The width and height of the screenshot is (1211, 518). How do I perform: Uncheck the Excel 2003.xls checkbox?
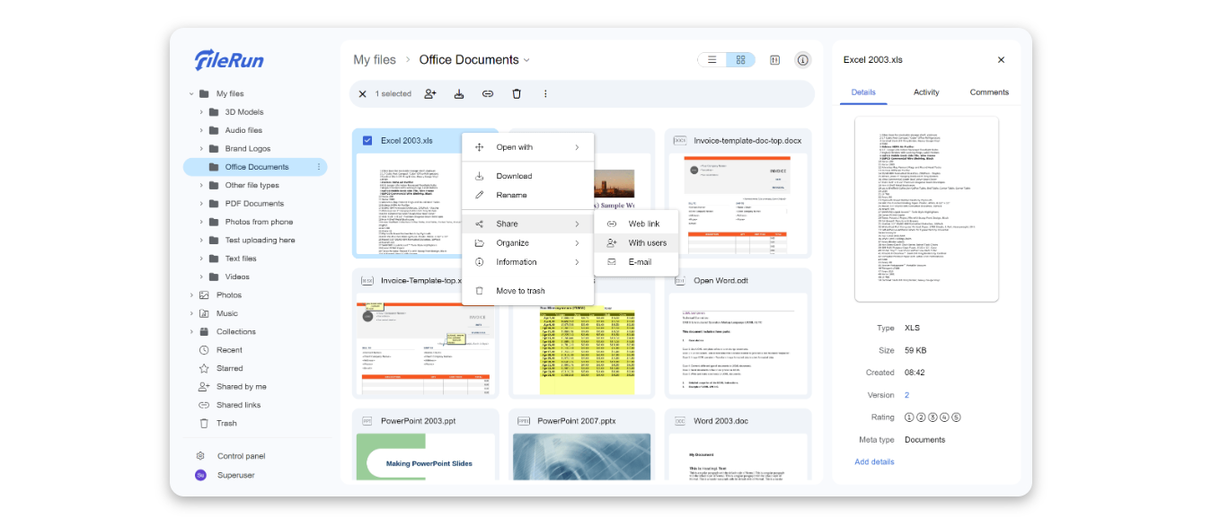[x=367, y=141]
